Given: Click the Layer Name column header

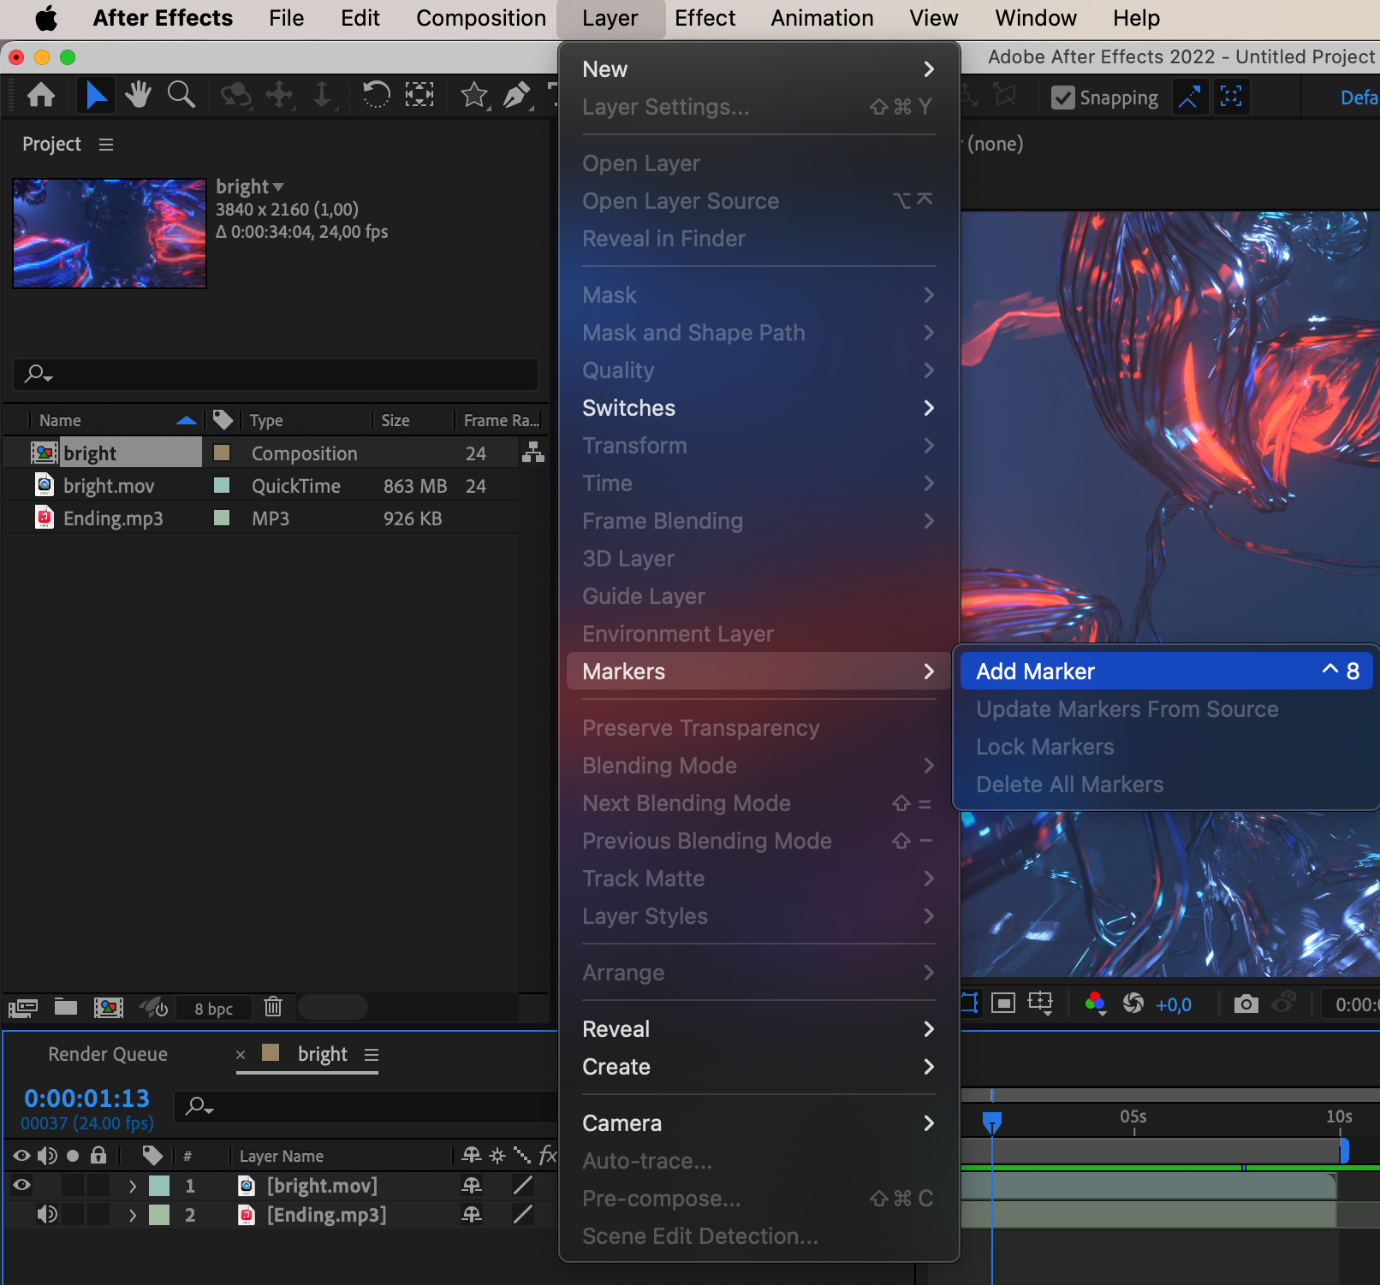Looking at the screenshot, I should pyautogui.click(x=282, y=1156).
